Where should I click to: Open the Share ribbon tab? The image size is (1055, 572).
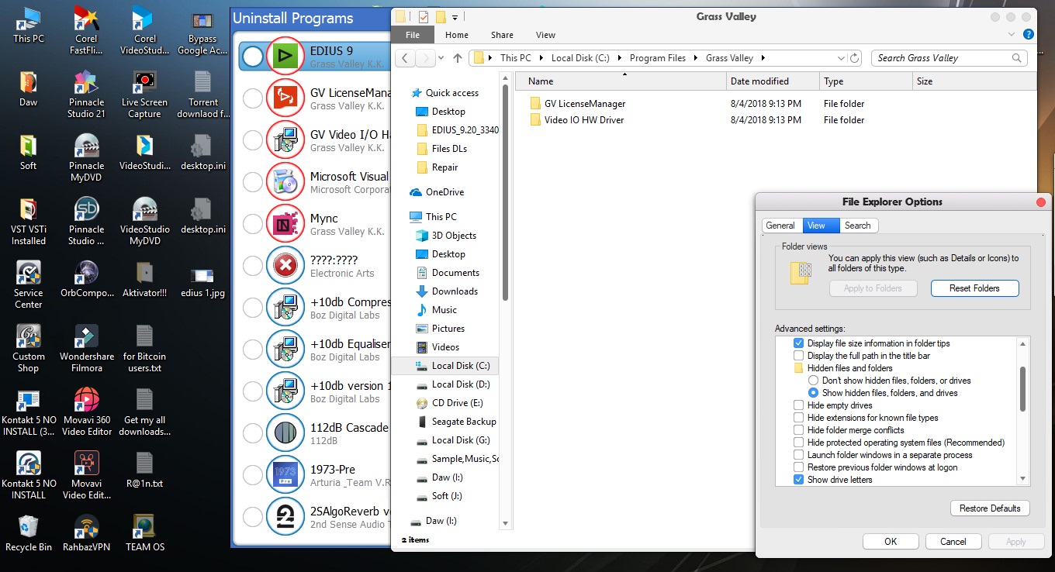click(502, 35)
